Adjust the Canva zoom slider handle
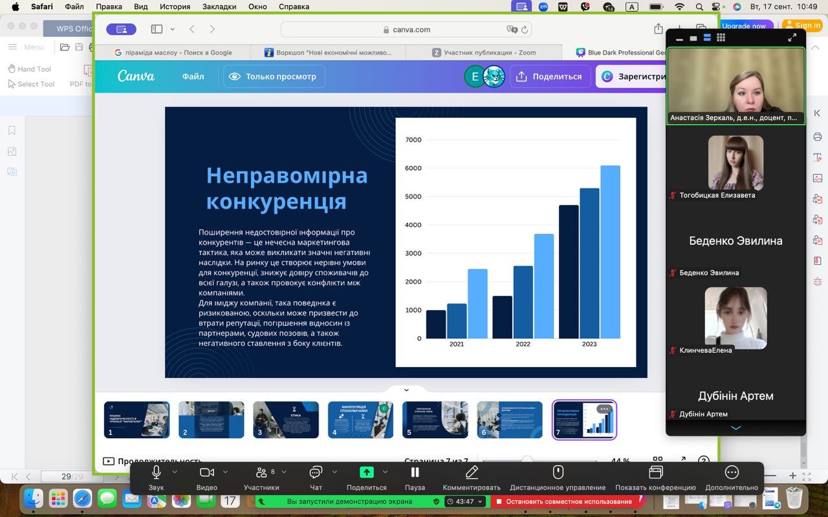The image size is (828, 517). coord(527,460)
